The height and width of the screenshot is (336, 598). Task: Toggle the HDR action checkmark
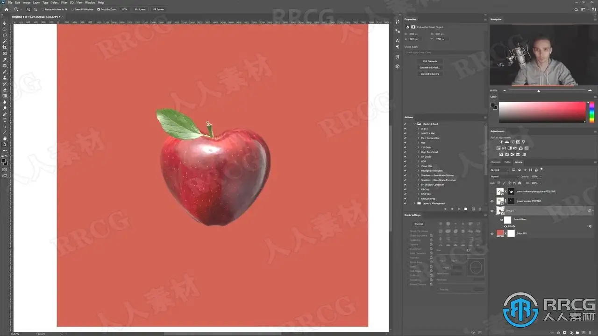(405, 161)
